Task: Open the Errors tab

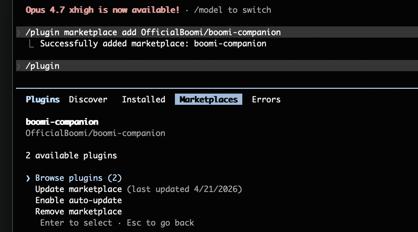Action: pos(266,99)
